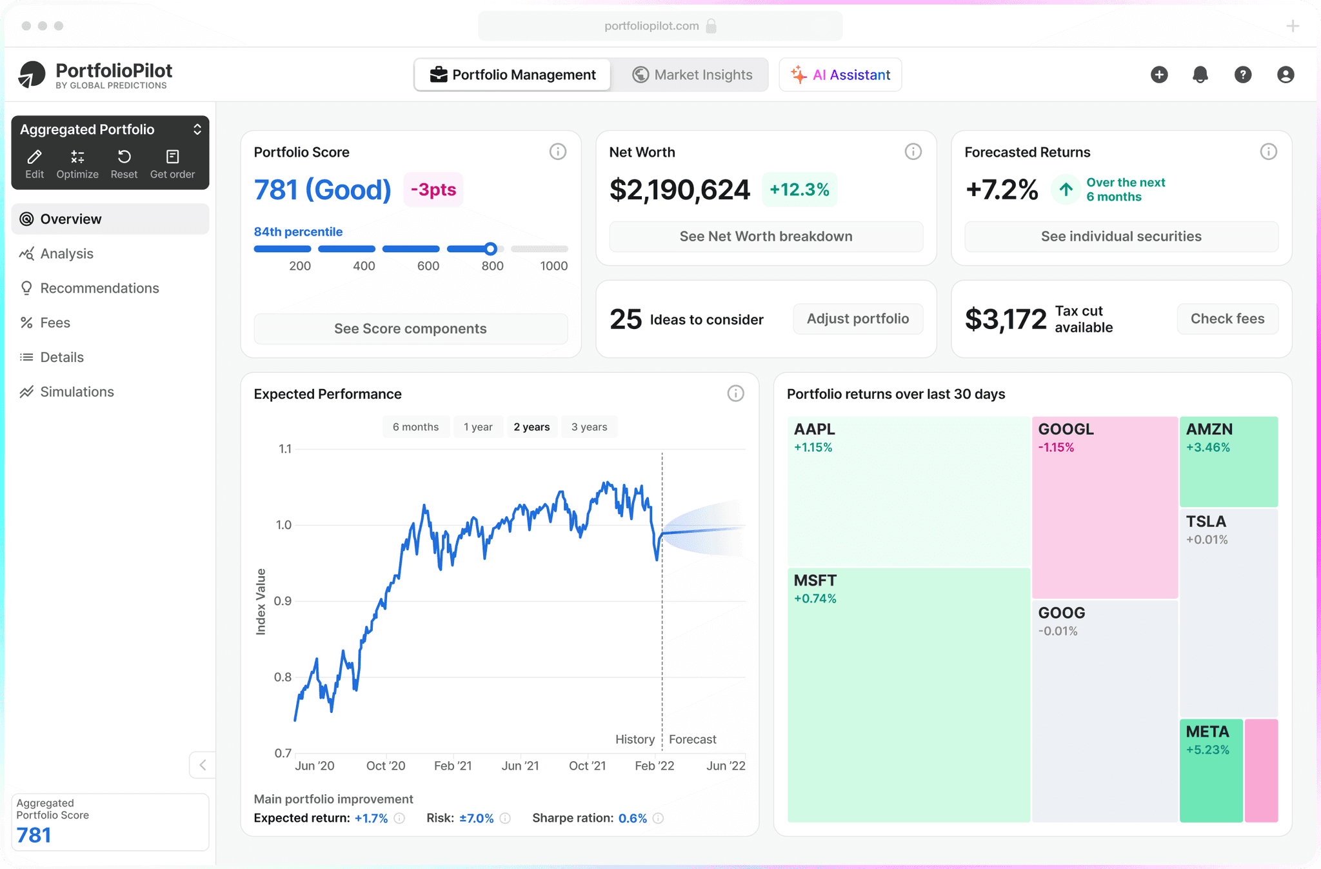Click the green up arrow in Forecasted Returns

point(1066,190)
